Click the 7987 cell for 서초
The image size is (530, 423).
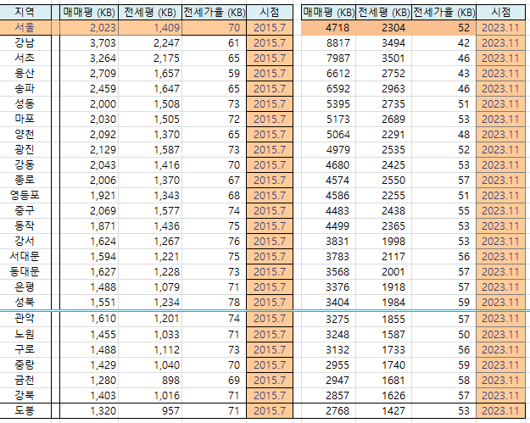[328, 58]
